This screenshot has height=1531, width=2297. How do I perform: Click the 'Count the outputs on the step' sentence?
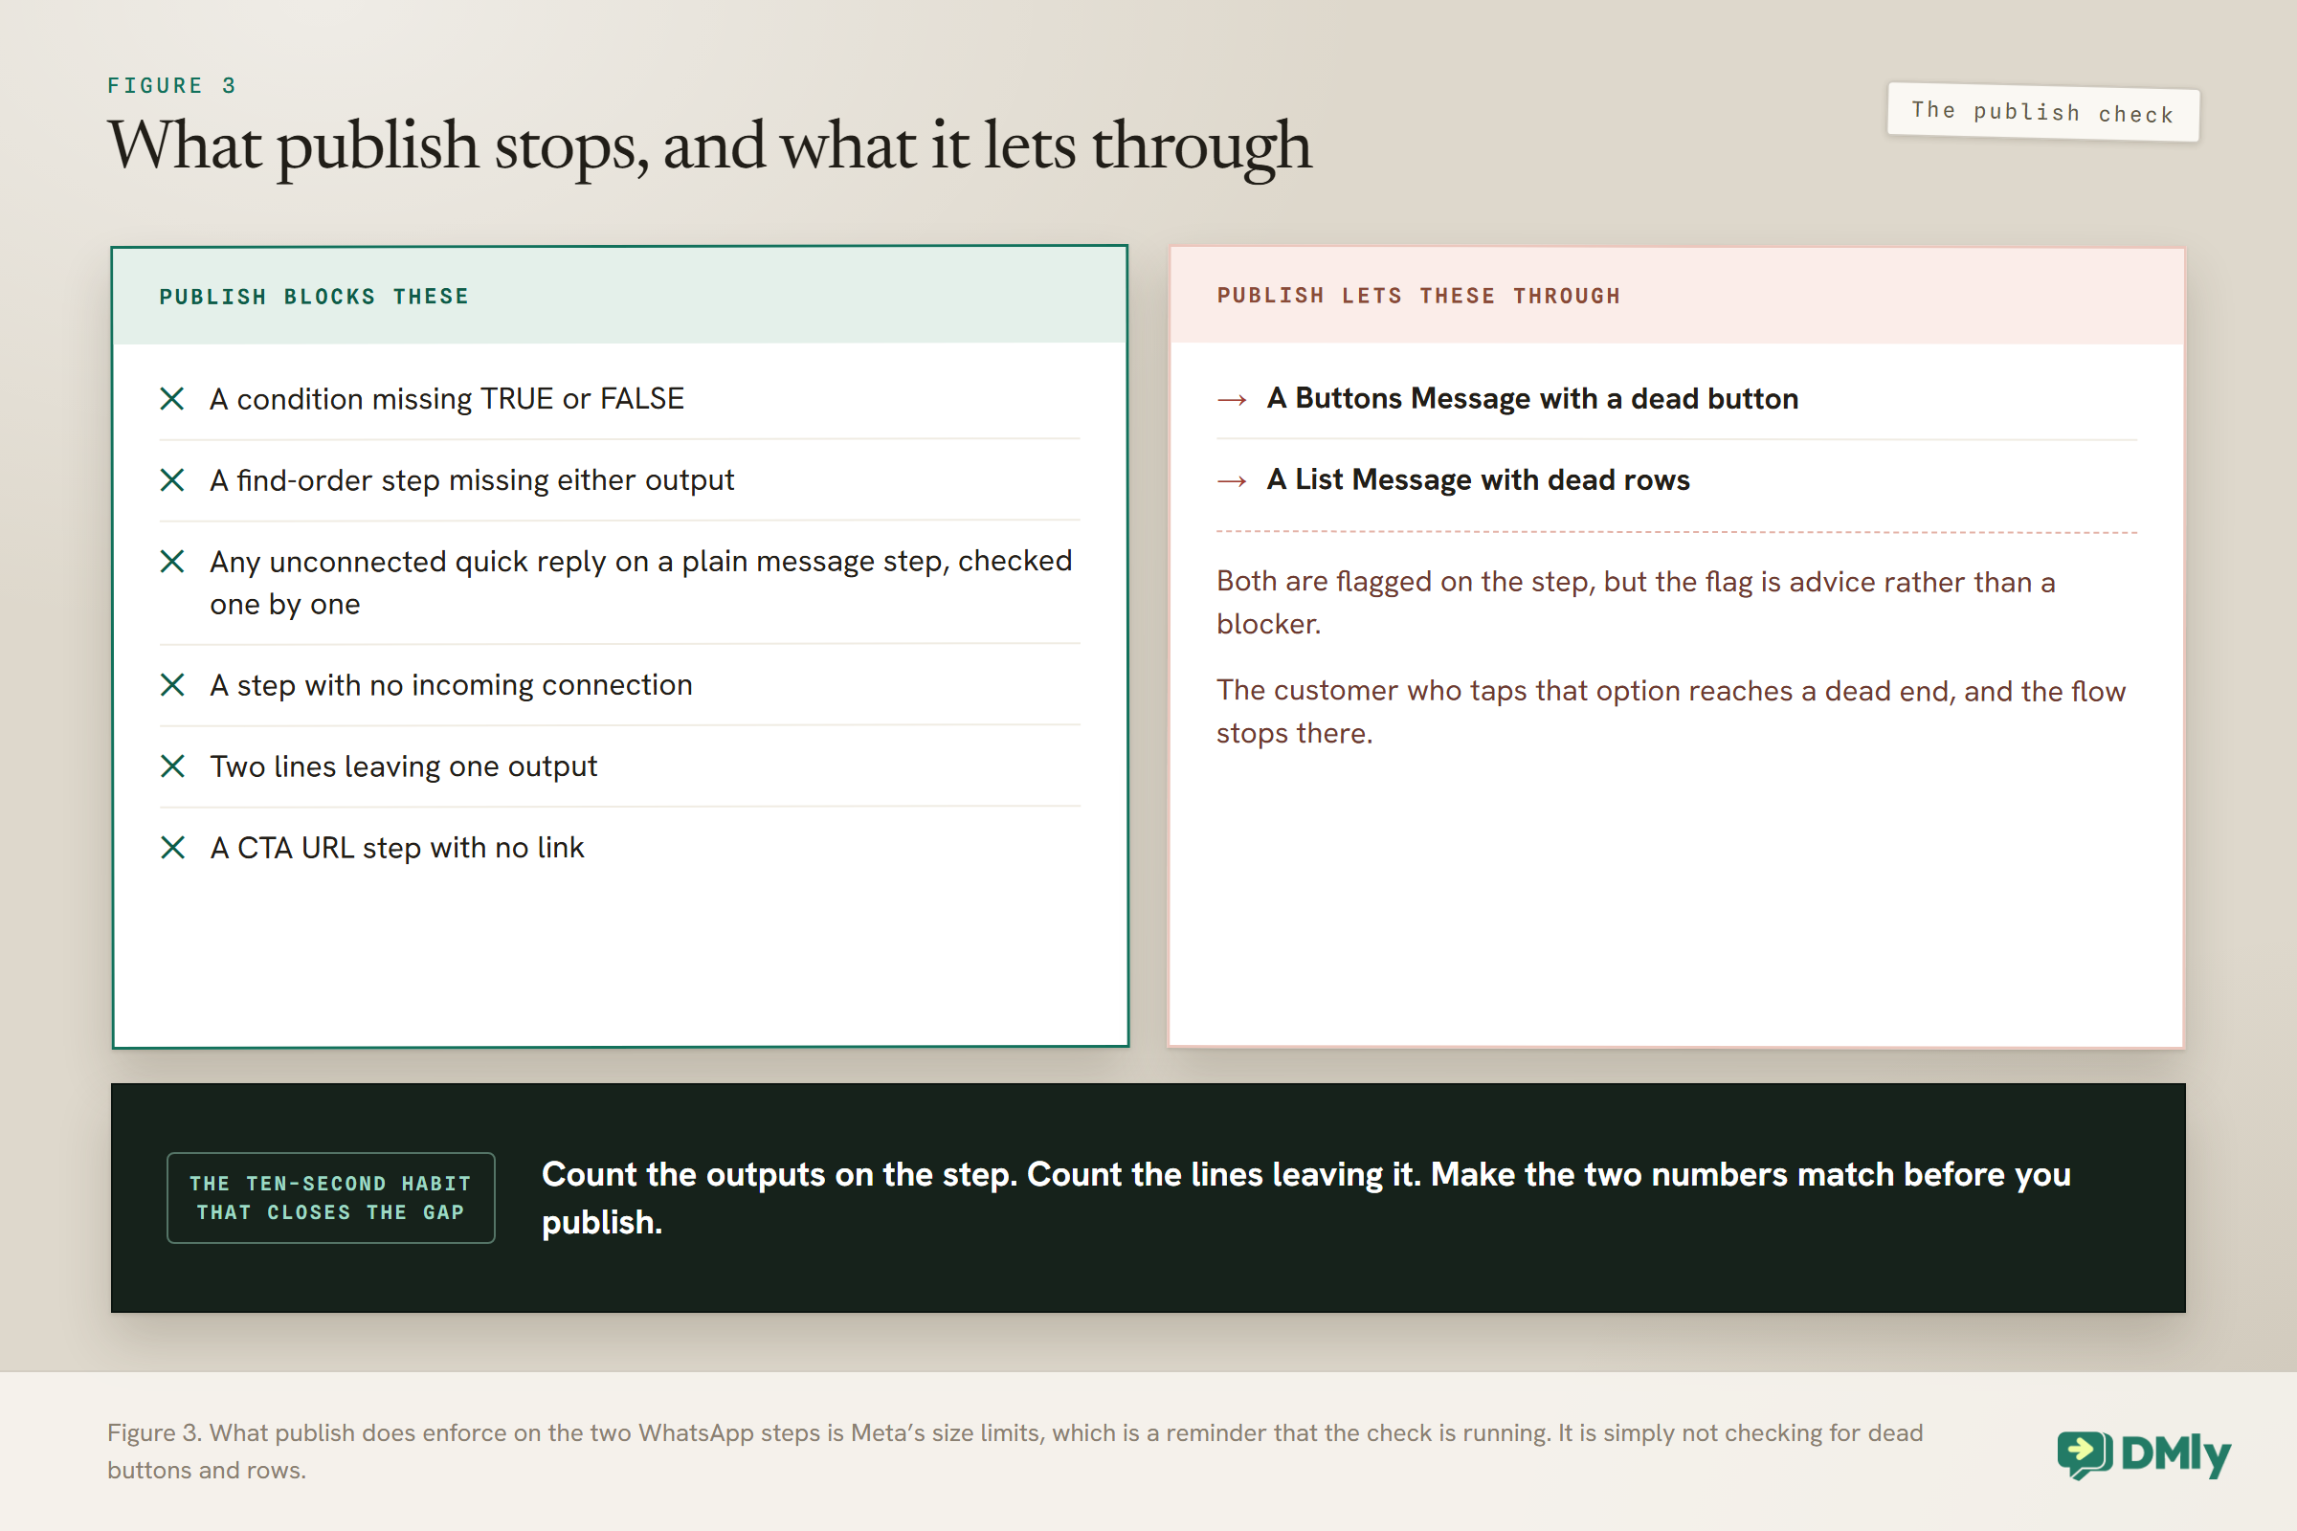(x=1305, y=1198)
